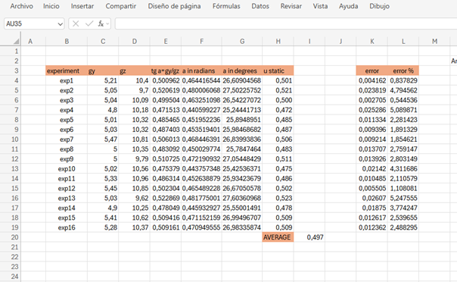Select the average value 0,497 cell

309,237
